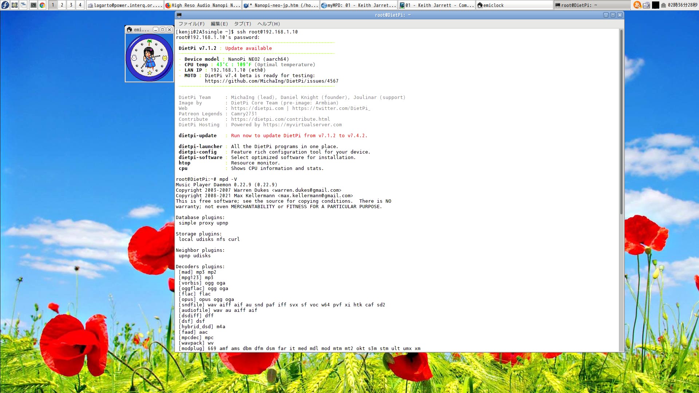Screen dimensions: 699x393
Task: Switch to High Reso Audio Nanopi Firefox task
Action: click(x=203, y=5)
